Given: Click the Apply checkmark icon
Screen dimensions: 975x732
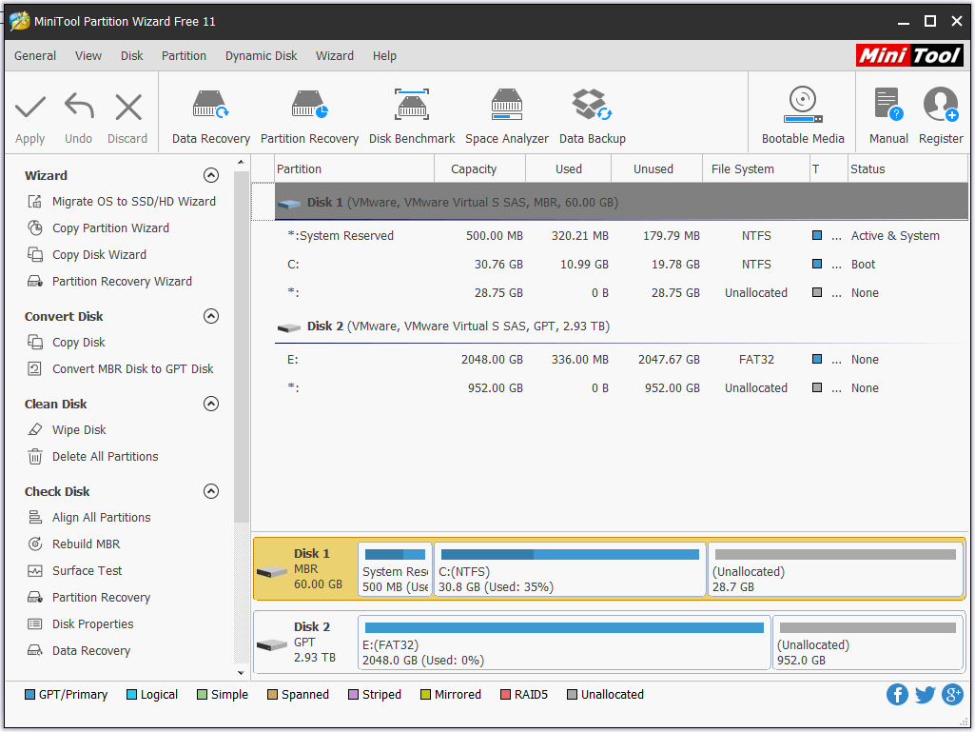Looking at the screenshot, I should [29, 107].
